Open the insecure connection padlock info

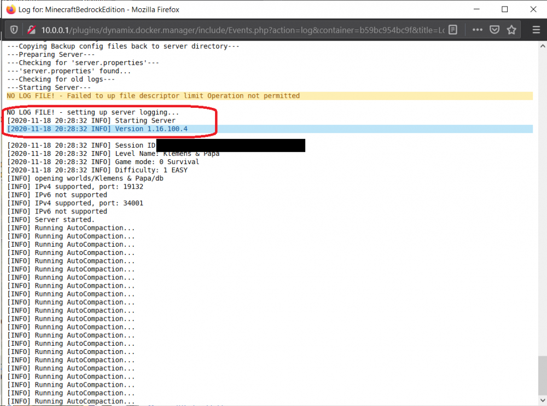click(x=31, y=30)
